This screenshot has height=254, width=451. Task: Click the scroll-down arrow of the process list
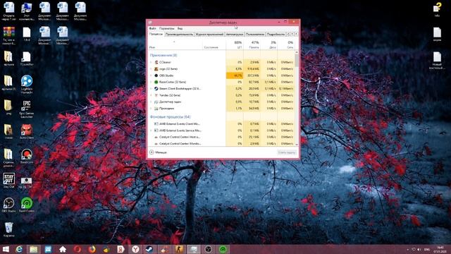297,144
